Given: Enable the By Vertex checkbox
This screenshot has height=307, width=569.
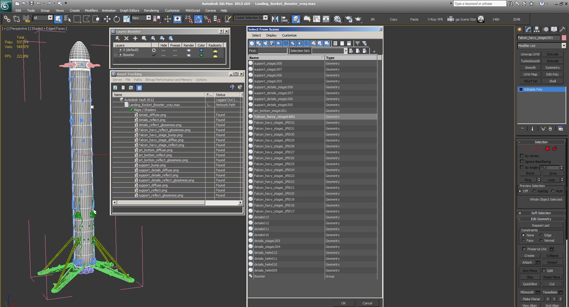Looking at the screenshot, I should [522, 156].
